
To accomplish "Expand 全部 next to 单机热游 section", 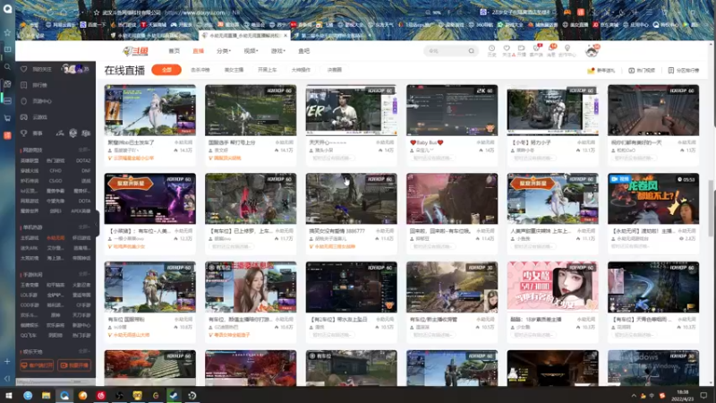I will [x=84, y=227].
